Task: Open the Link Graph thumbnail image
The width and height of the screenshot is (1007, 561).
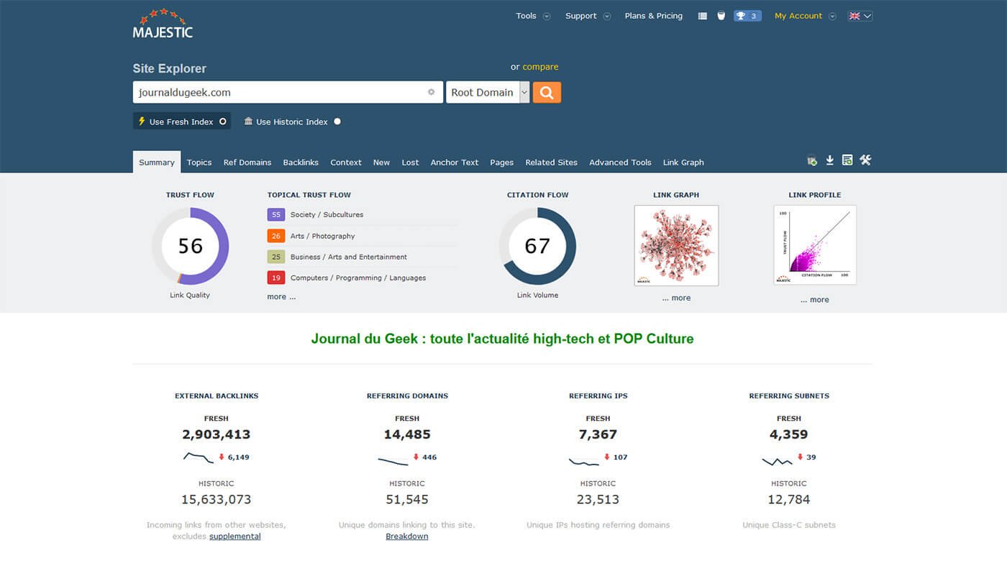Action: click(676, 245)
